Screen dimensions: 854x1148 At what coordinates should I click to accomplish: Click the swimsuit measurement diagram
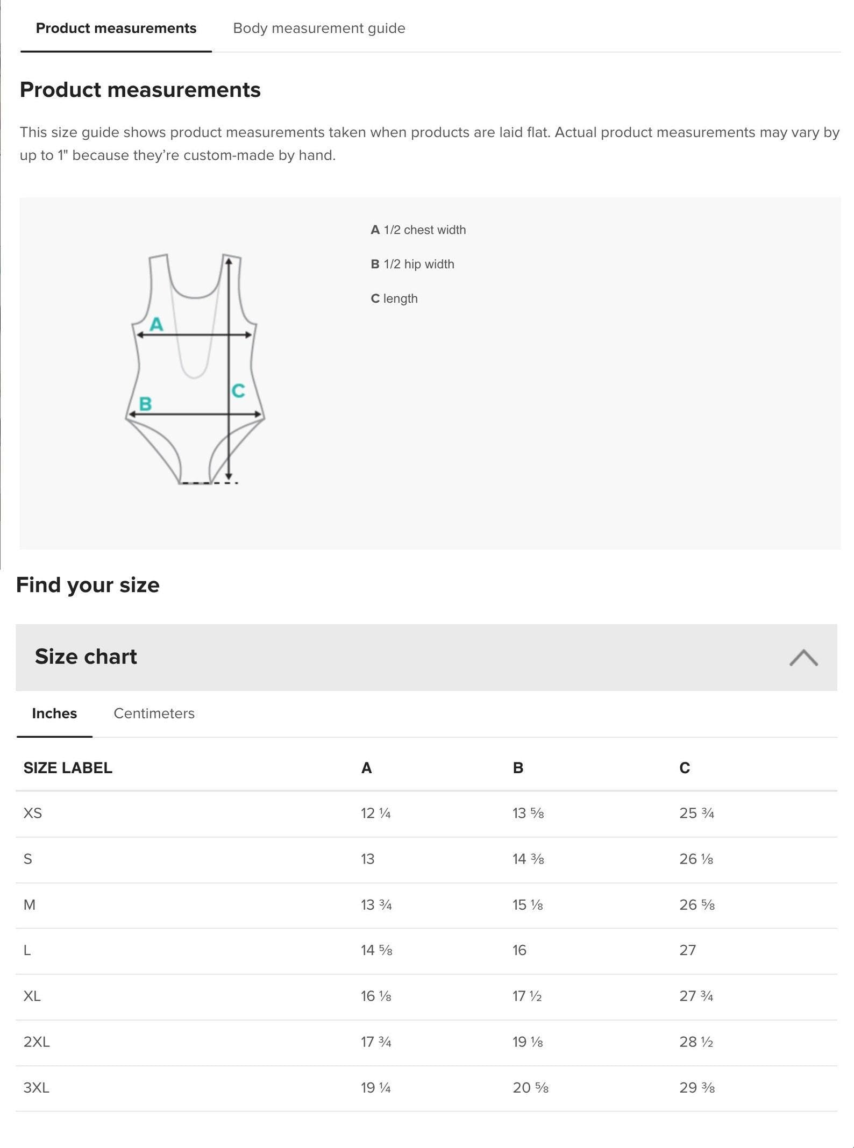tap(195, 369)
